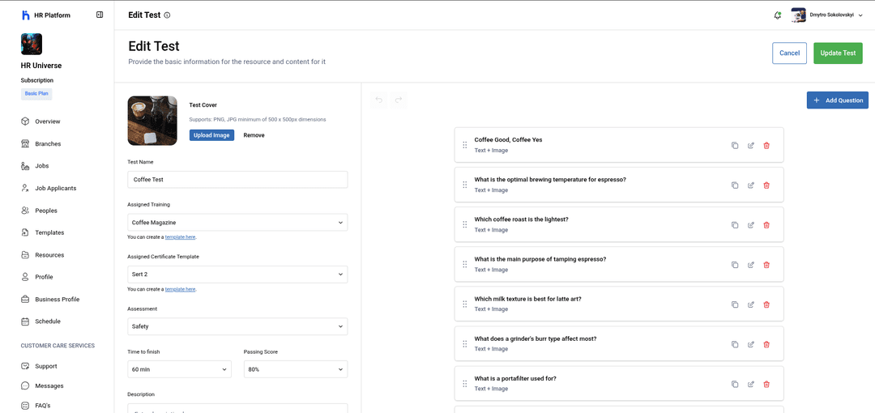Image resolution: width=875 pixels, height=413 pixels.
Task: Click the info icon beside Edit Test title
Action: coord(167,15)
